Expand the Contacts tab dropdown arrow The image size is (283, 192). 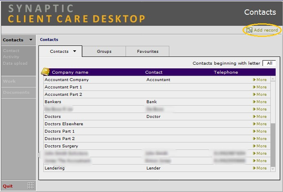click(74, 51)
